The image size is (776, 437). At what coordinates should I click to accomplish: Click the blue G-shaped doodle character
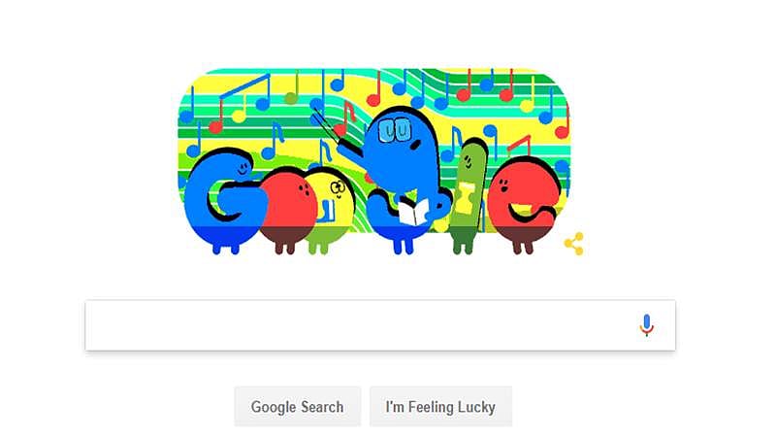click(x=223, y=201)
